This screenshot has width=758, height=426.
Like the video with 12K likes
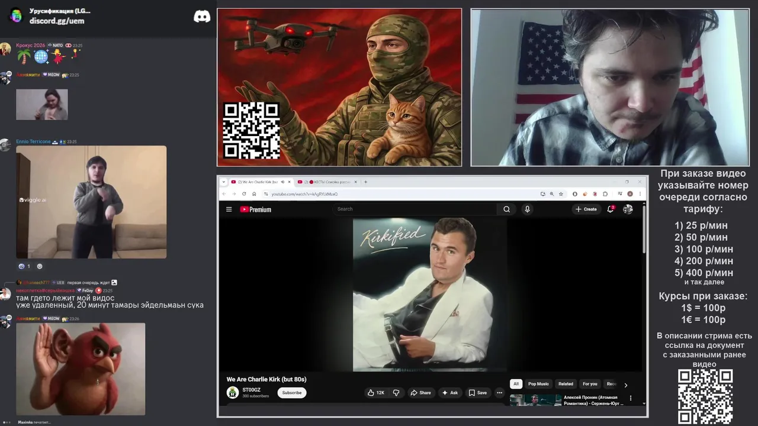pyautogui.click(x=375, y=393)
